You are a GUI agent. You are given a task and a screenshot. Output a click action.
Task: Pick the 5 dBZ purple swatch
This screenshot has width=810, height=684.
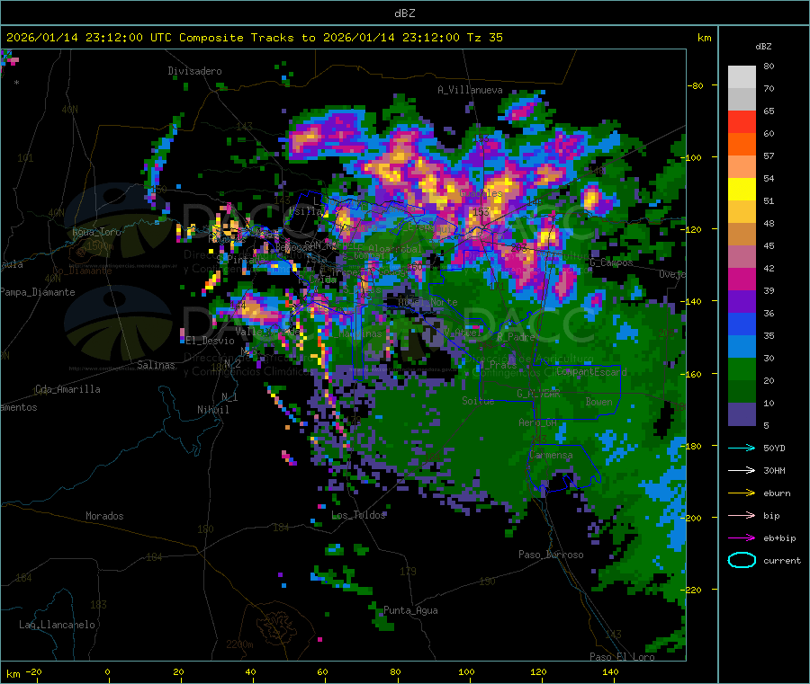(x=742, y=414)
